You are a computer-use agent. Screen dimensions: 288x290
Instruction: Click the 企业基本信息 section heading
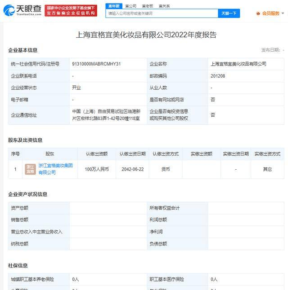(x=23, y=50)
